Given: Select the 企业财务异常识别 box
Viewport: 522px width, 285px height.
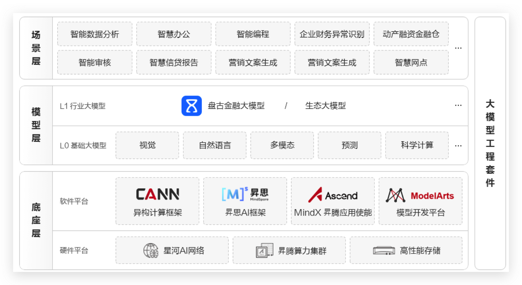Looking at the screenshot, I should pyautogui.click(x=332, y=34).
